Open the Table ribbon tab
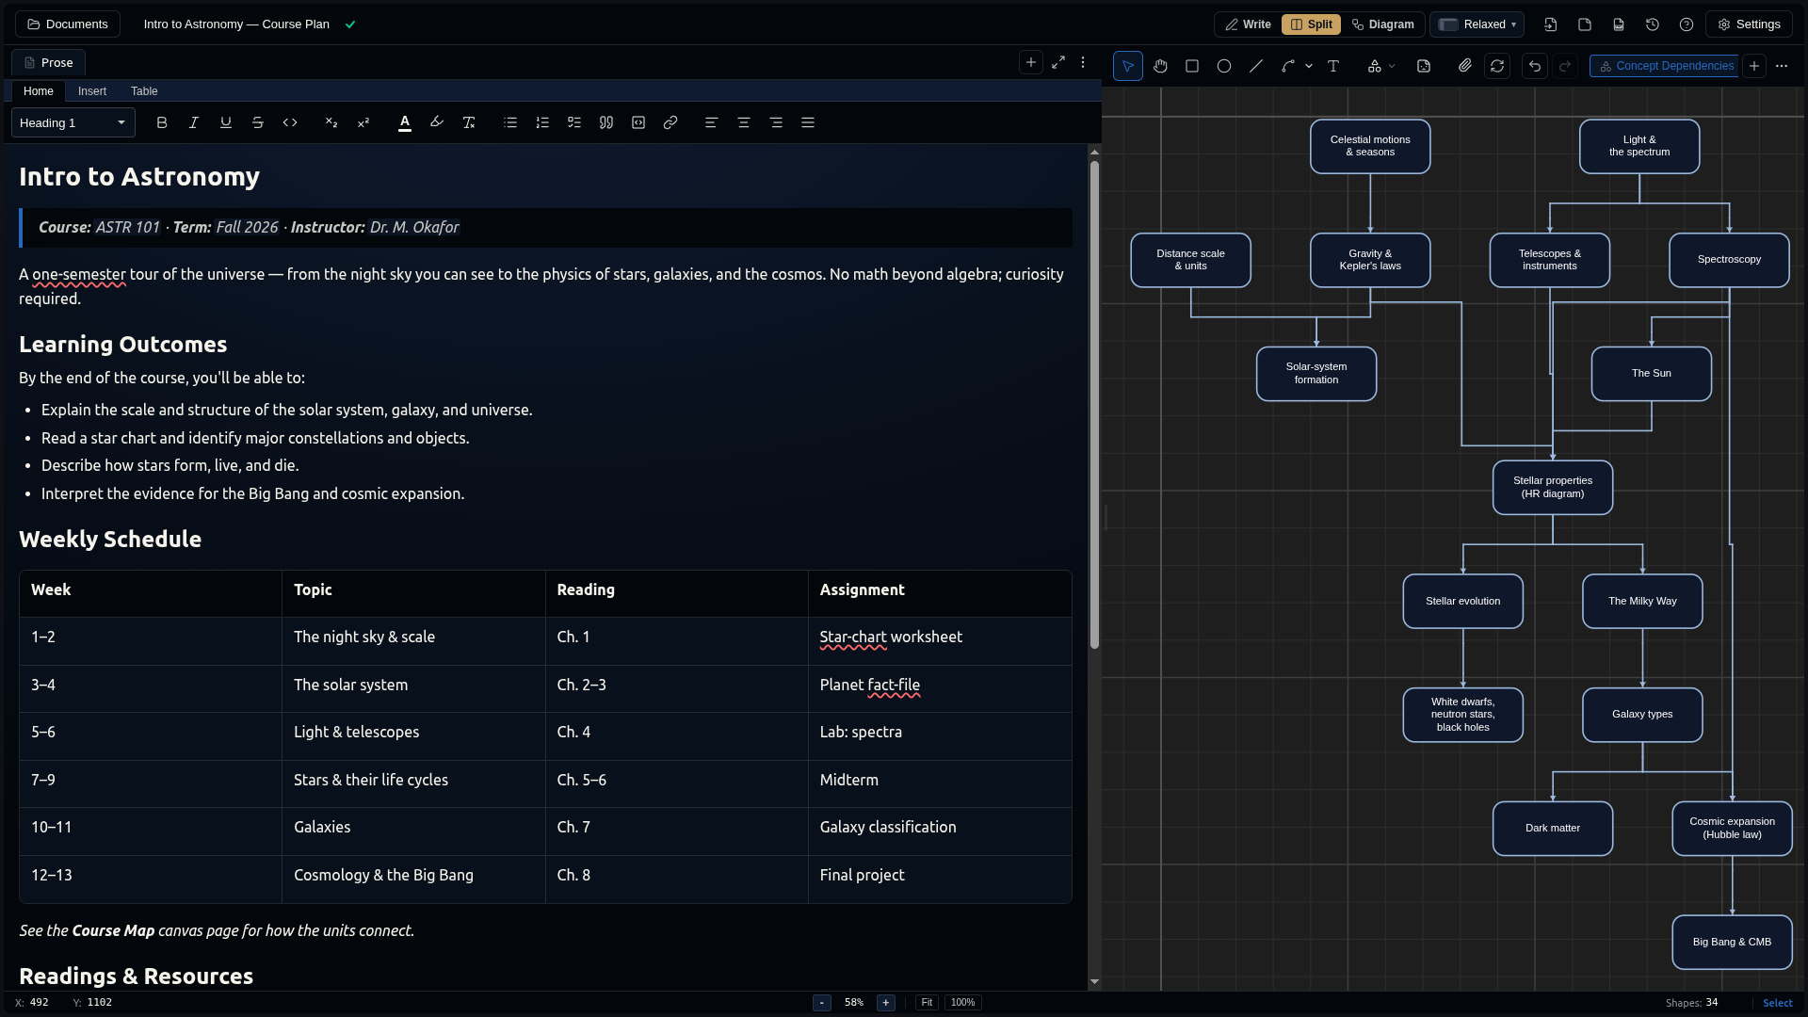This screenshot has width=1808, height=1017. (x=144, y=91)
